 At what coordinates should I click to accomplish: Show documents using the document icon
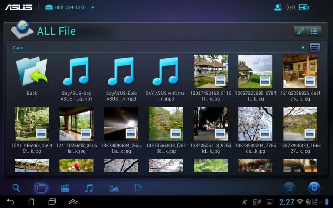(x=138, y=188)
